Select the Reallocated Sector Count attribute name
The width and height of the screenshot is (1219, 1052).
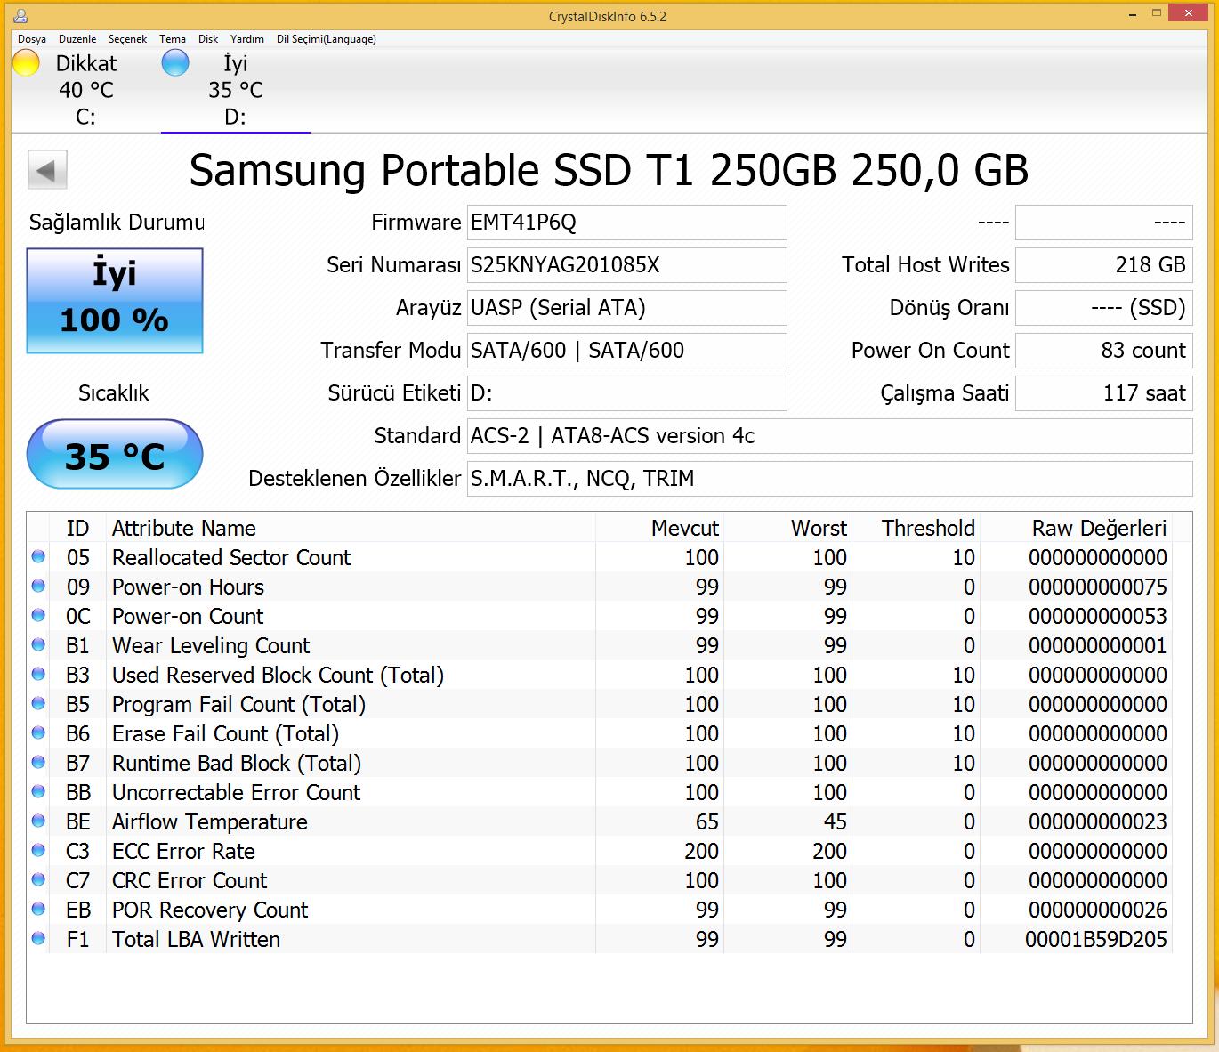pos(231,557)
